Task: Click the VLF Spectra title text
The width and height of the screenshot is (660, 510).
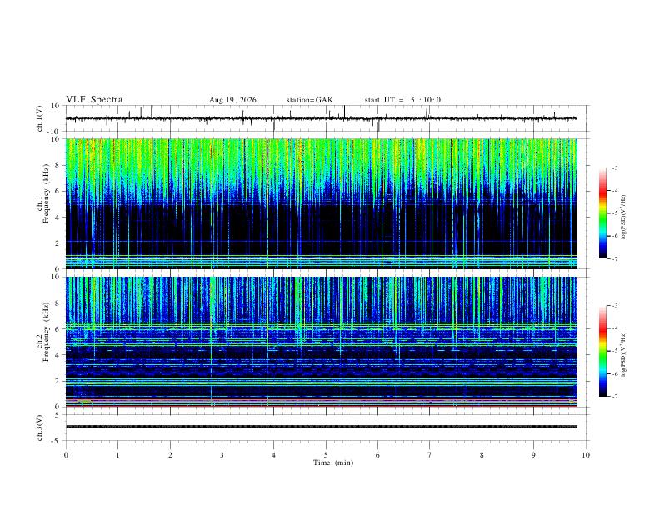Action: coord(94,100)
